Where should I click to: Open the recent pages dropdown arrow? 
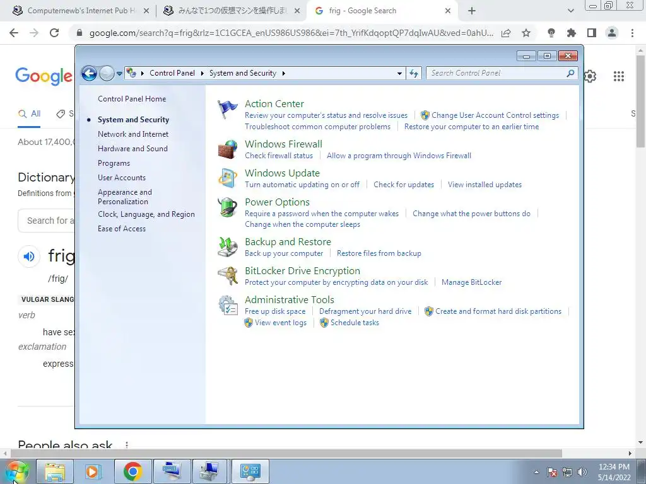click(119, 74)
